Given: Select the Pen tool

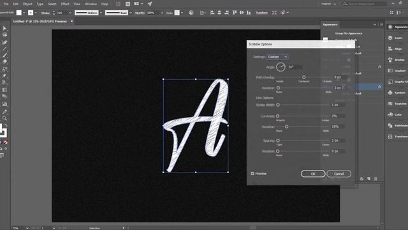Looking at the screenshot, I should [x=4, y=42].
